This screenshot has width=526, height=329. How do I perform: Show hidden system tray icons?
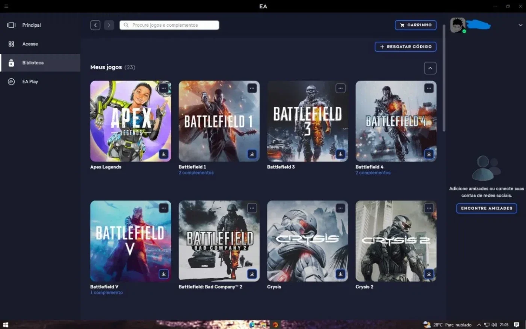coord(479,325)
